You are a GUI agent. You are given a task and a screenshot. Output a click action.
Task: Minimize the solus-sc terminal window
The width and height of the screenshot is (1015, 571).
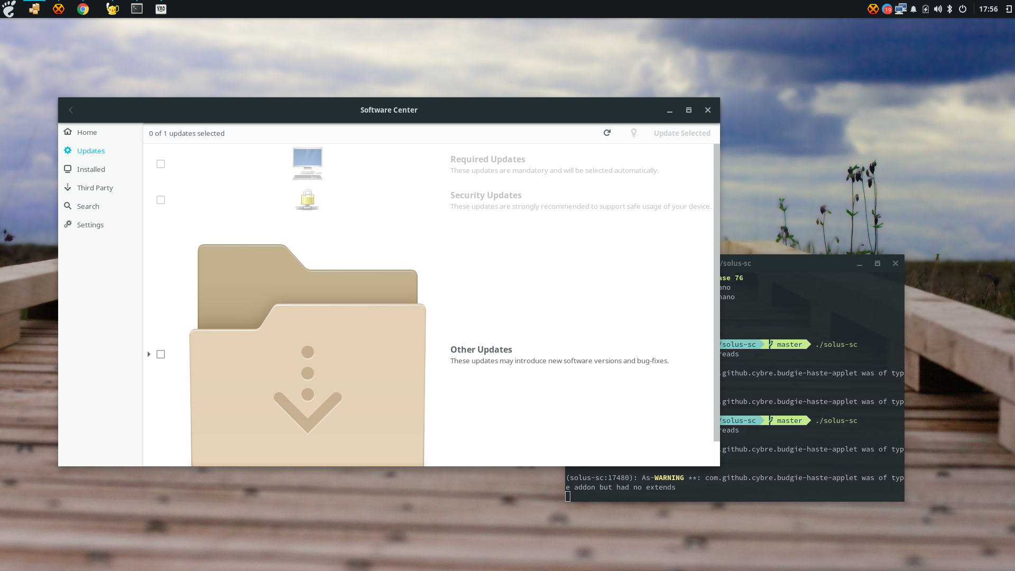click(860, 263)
